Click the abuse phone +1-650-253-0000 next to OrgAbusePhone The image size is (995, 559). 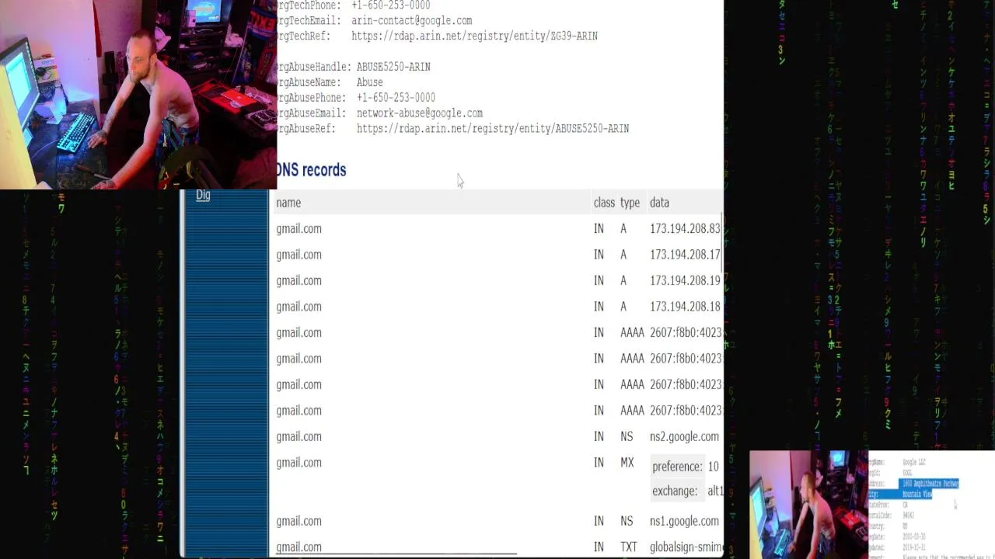pos(396,98)
